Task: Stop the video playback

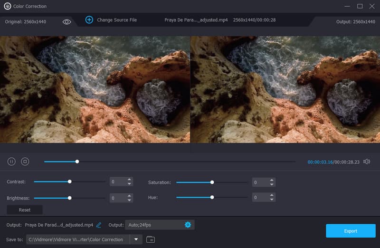Action: click(x=25, y=162)
